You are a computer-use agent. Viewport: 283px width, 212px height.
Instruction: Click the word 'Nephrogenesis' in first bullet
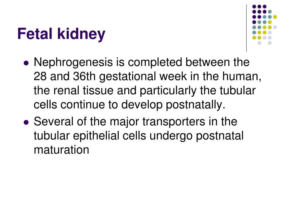(x=73, y=63)
